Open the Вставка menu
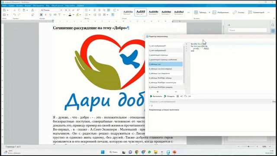Viewport: 277px width, 156px height. 19,6
